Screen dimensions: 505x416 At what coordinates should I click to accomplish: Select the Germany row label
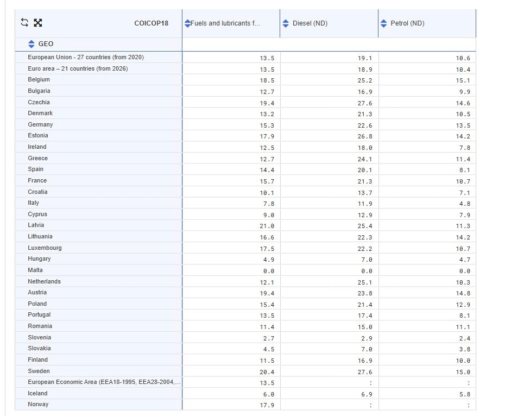click(40, 124)
